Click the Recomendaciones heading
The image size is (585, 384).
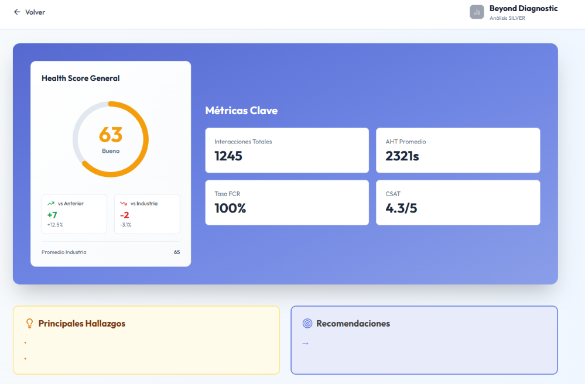coord(353,324)
